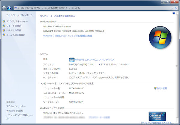Click the Genuine Microsoft software badge
Image resolution: width=180 pixels, height=125 pixels.
coord(157,116)
